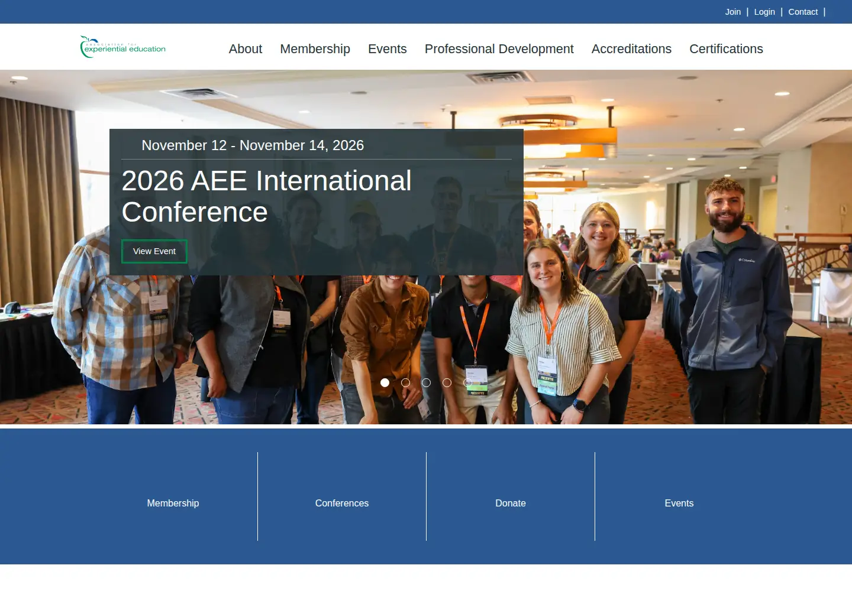Go to the fifth carousel slide dot
This screenshot has height=591, width=852.
467,383
